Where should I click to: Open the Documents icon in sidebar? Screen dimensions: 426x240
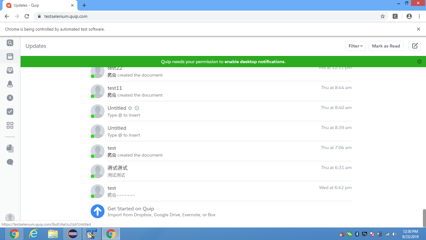pyautogui.click(x=10, y=148)
